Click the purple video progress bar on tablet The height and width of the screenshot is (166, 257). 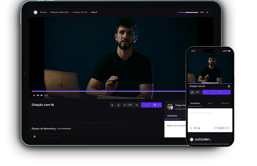[109, 91]
